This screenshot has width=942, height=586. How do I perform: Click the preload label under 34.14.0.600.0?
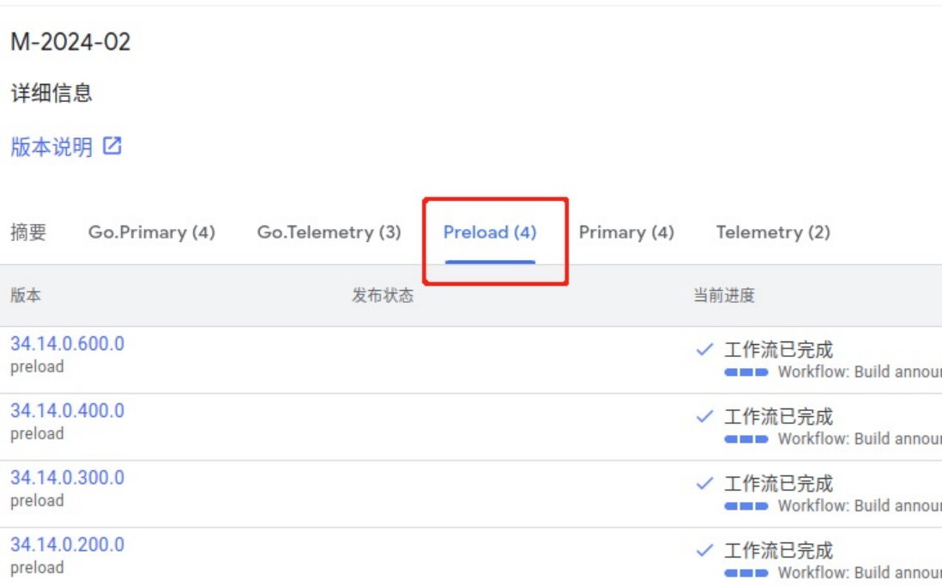[x=37, y=366]
